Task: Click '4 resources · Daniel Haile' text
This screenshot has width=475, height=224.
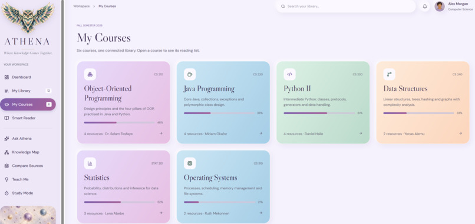Action: (x=304, y=133)
